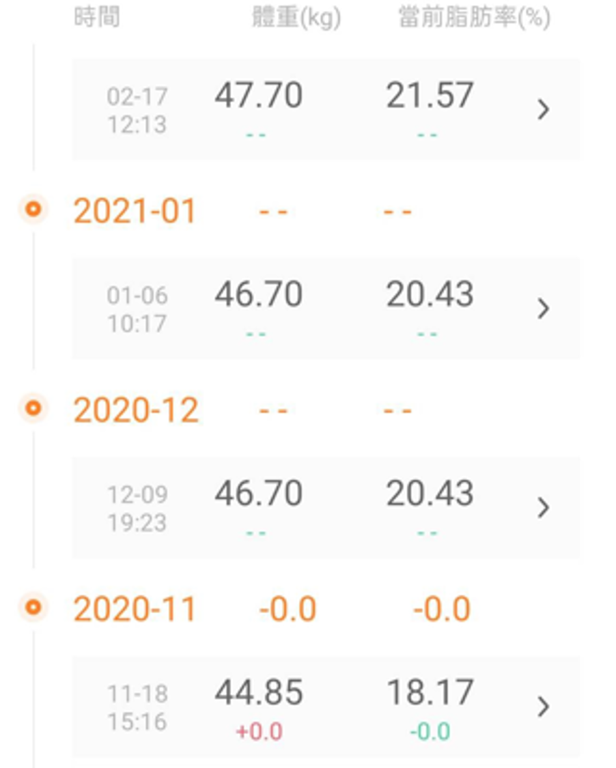The width and height of the screenshot is (616, 768).
Task: Click the 當前脂肪率(%) column header
Action: (x=475, y=18)
